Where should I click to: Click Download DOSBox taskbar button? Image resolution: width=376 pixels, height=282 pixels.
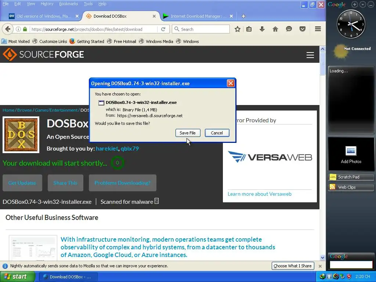click(x=68, y=277)
